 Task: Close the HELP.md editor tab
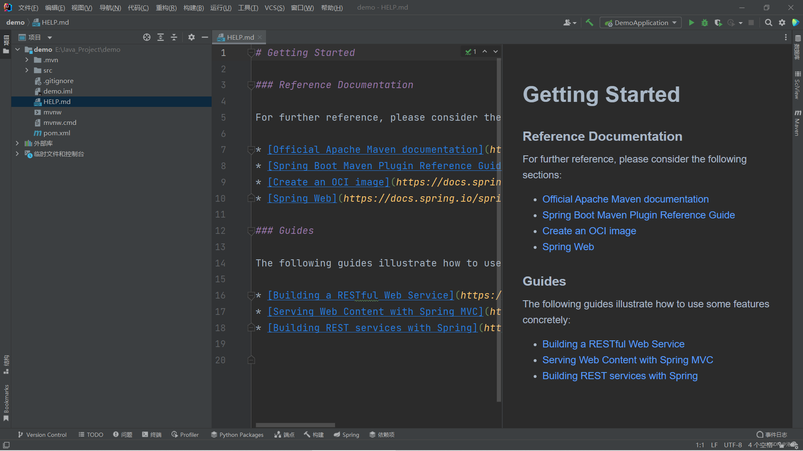[x=260, y=37]
